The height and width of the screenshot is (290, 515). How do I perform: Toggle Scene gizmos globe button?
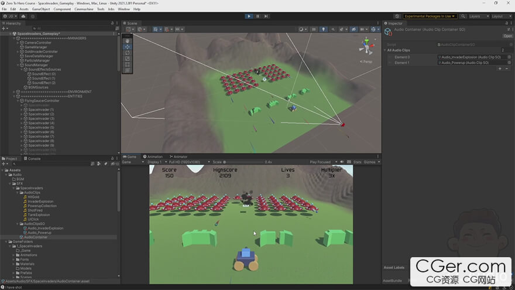tap(373, 29)
